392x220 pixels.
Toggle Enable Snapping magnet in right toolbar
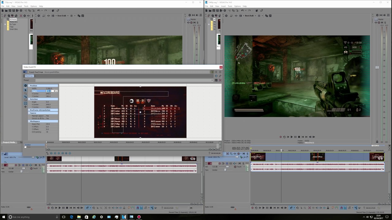click(341, 208)
